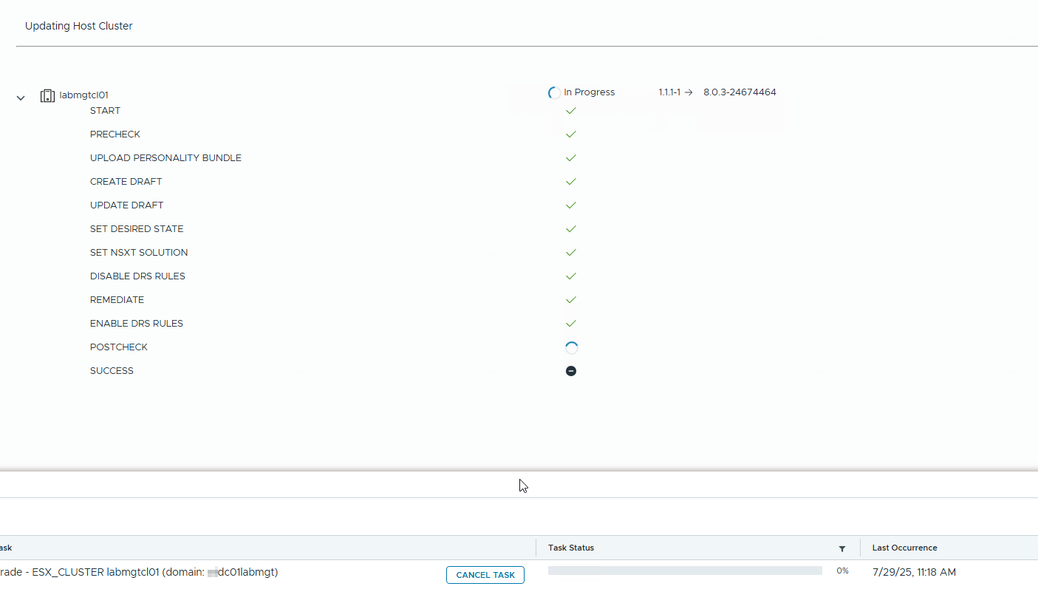The height and width of the screenshot is (589, 1038).
Task: Click the POSTCHECK loading spinner
Action: (570, 347)
